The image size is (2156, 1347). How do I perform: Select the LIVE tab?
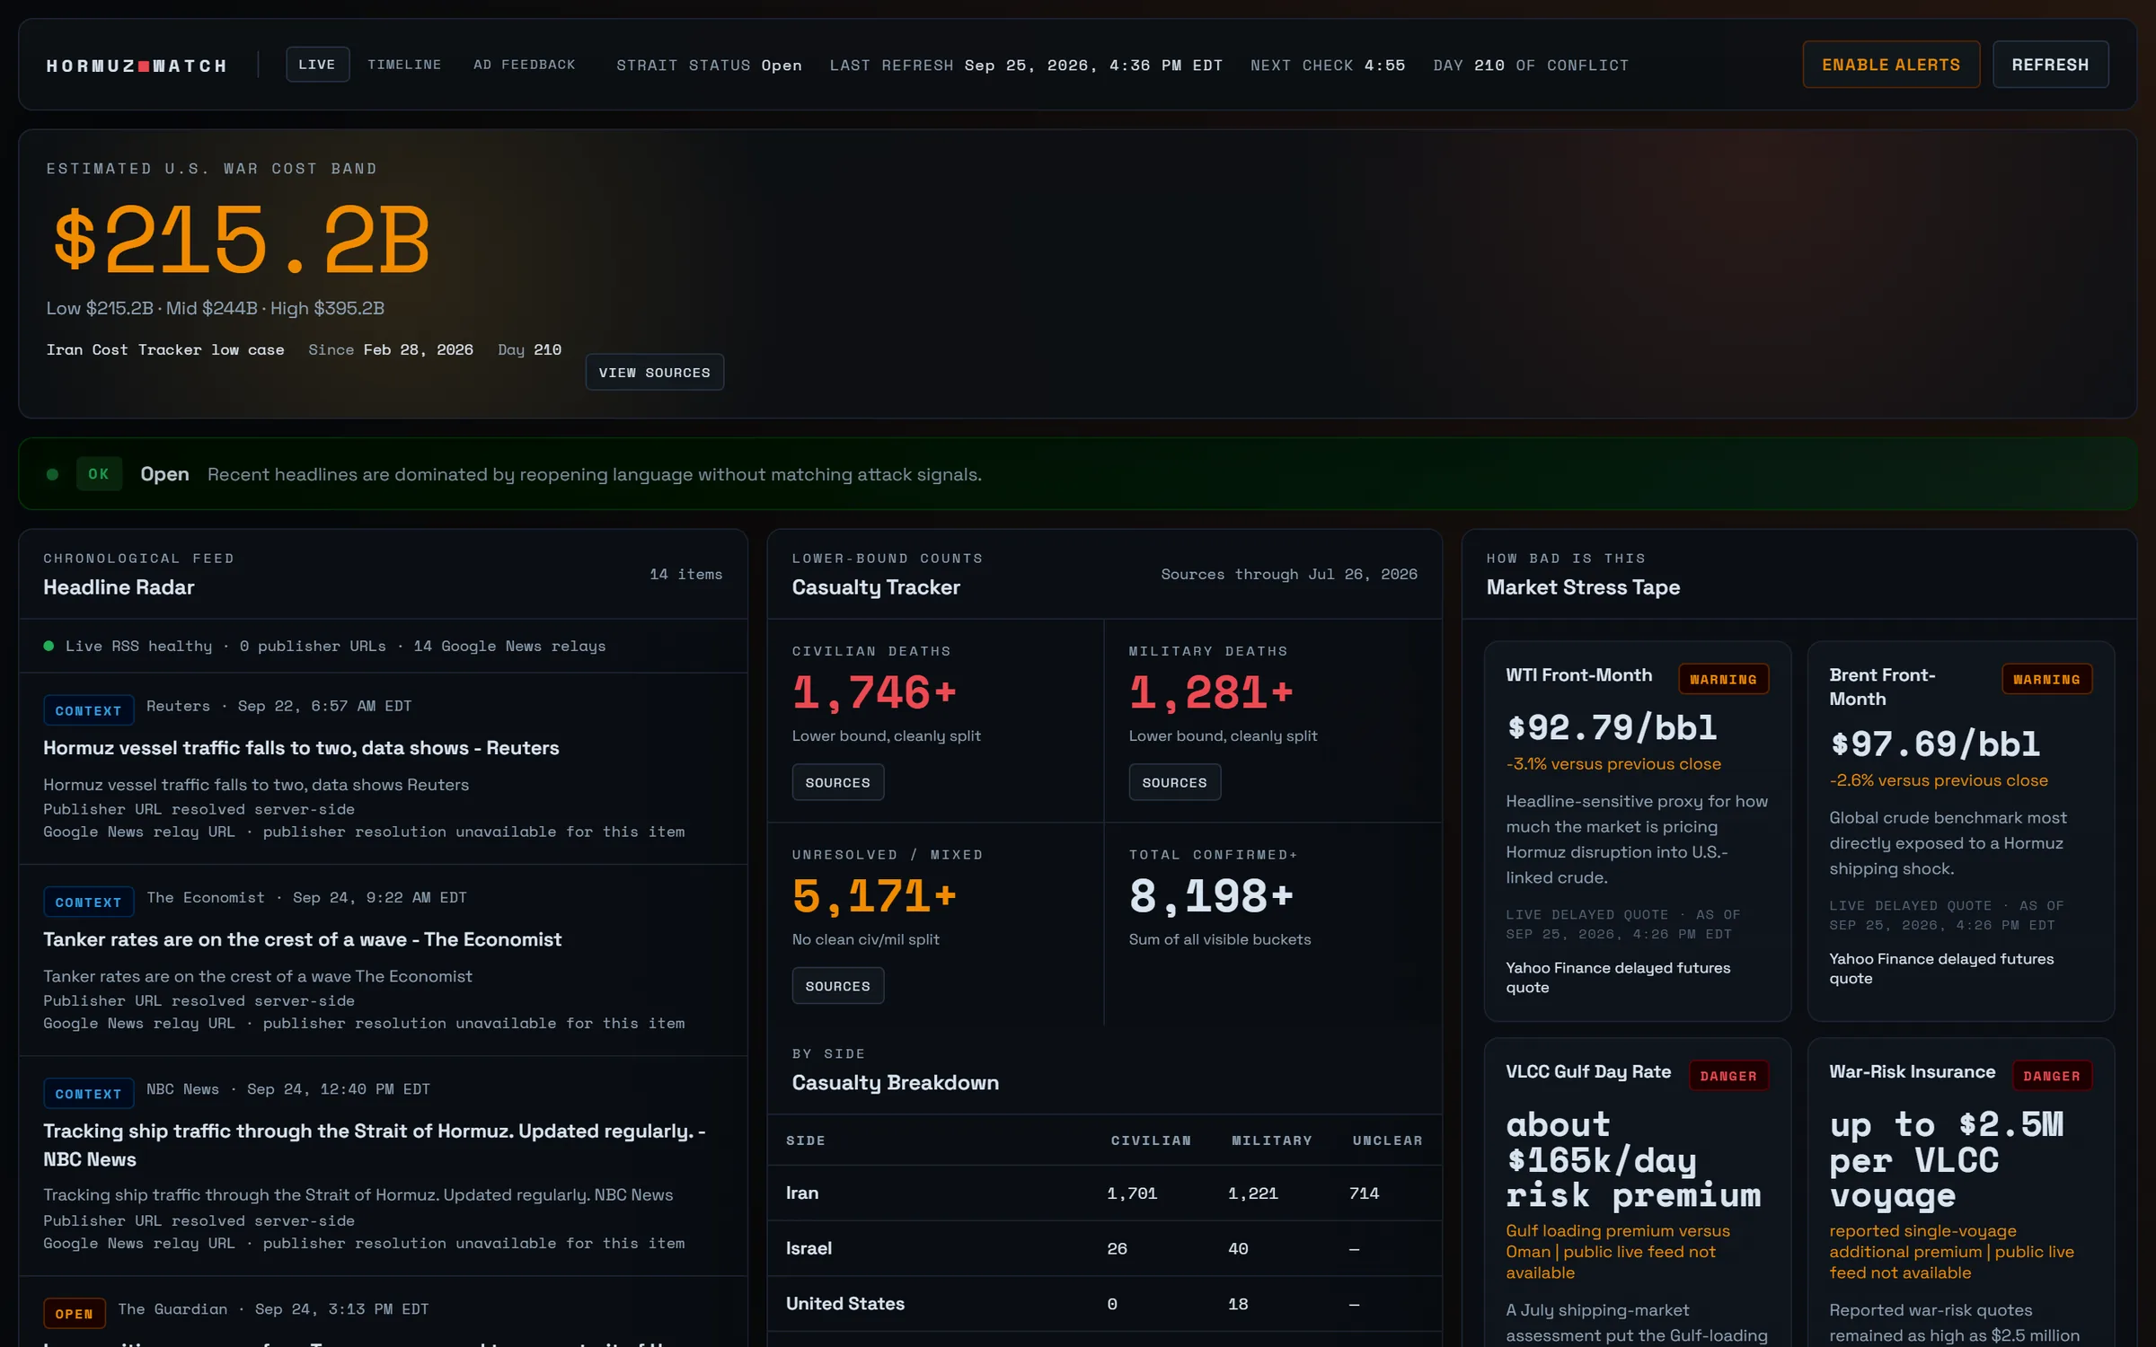[x=317, y=65]
